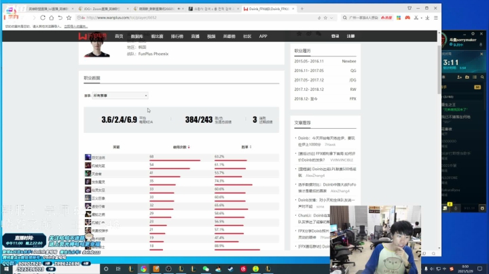Click the 登录 login link
Image resolution: width=489 pixels, height=274 pixels.
tap(336, 36)
